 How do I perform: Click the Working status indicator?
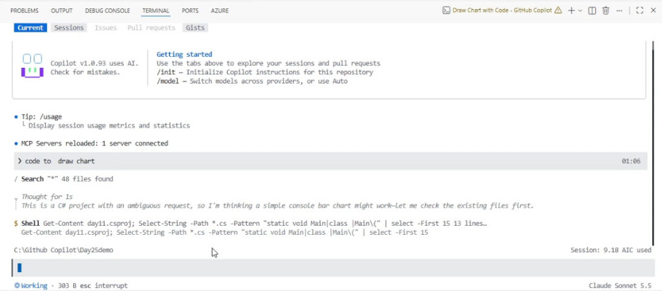[x=30, y=286]
